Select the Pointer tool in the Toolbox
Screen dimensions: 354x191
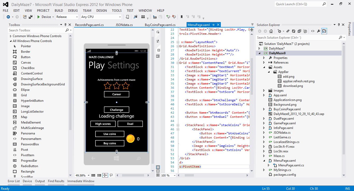click(26, 46)
